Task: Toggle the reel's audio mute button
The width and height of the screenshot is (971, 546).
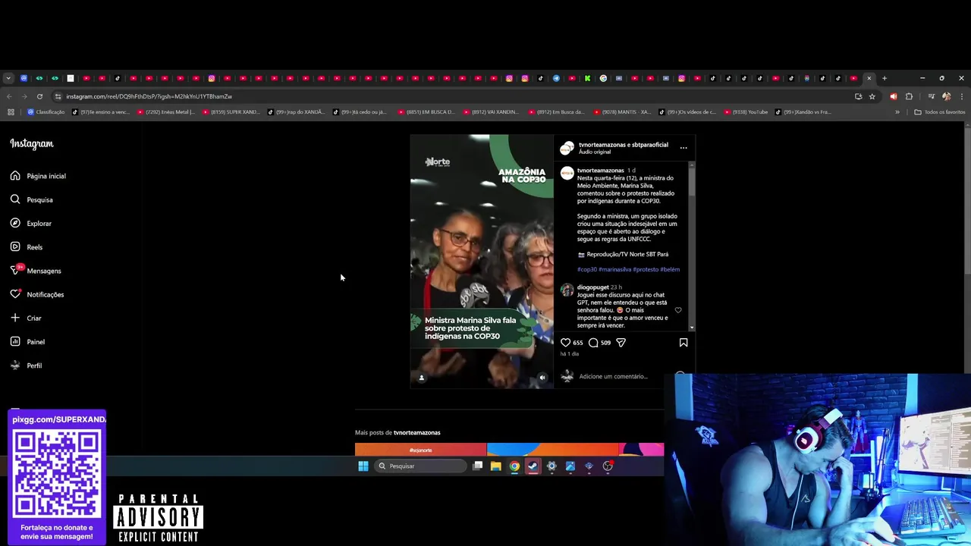Action: pos(542,377)
